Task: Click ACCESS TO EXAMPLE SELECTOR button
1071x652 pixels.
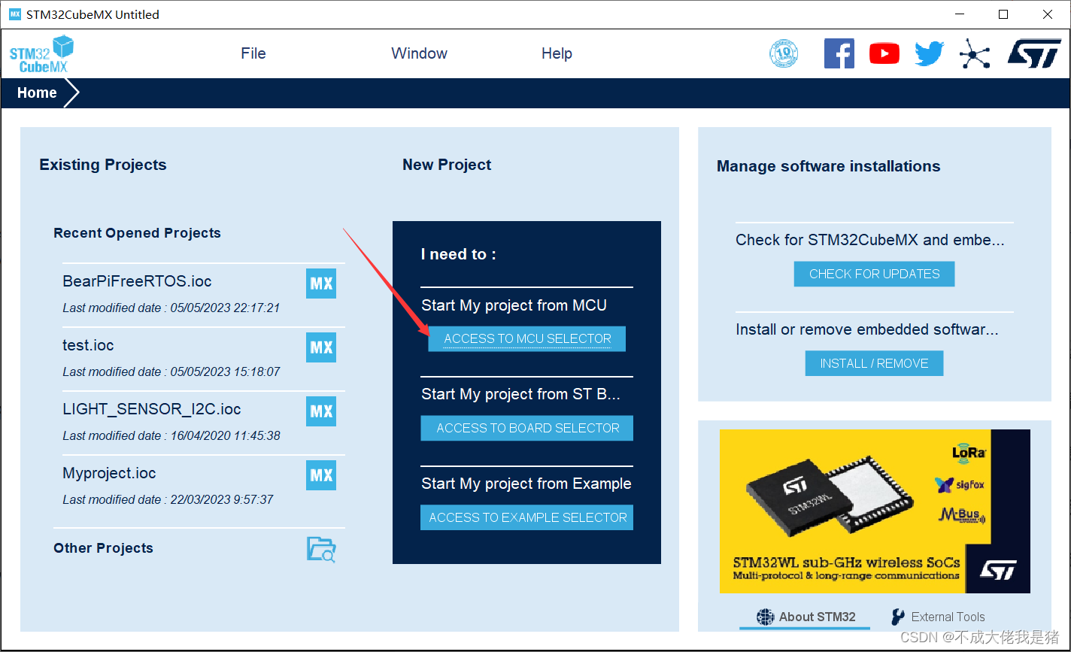Action: tap(527, 517)
